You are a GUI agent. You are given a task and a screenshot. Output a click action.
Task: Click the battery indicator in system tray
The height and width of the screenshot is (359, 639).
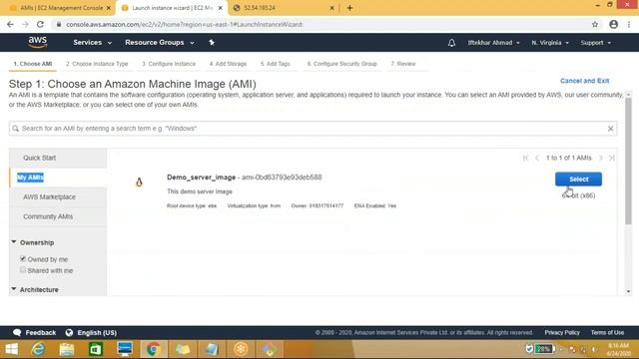click(x=545, y=349)
